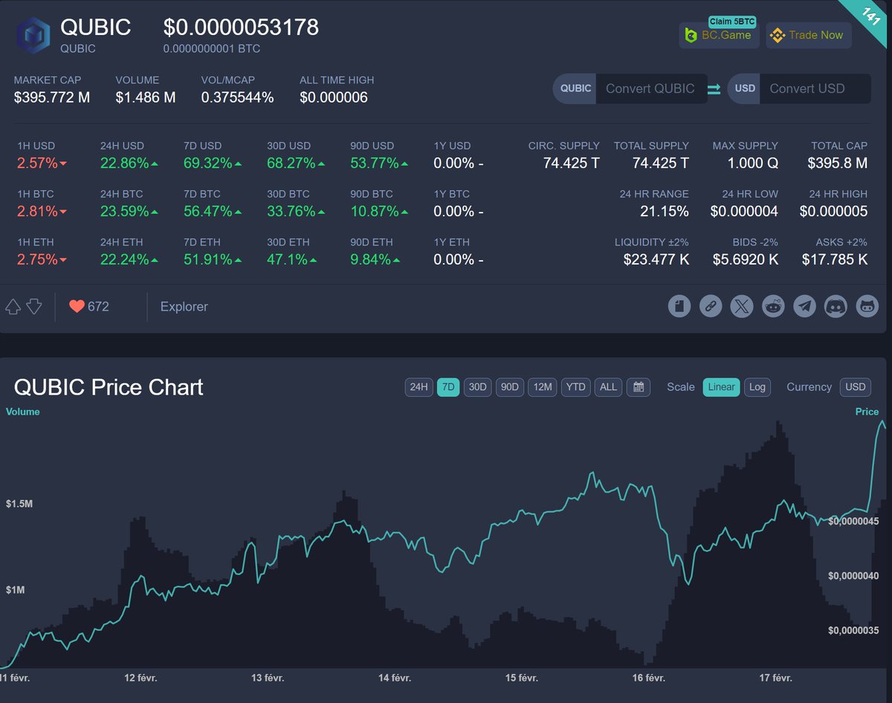
Task: Focus the Convert QUBIC input field
Action: (650, 88)
